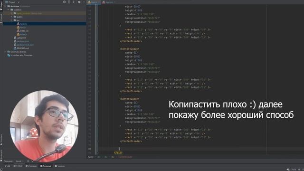This screenshot has width=304, height=171.
Task: Collapse the root skeleton project folder
Action: point(5,6)
